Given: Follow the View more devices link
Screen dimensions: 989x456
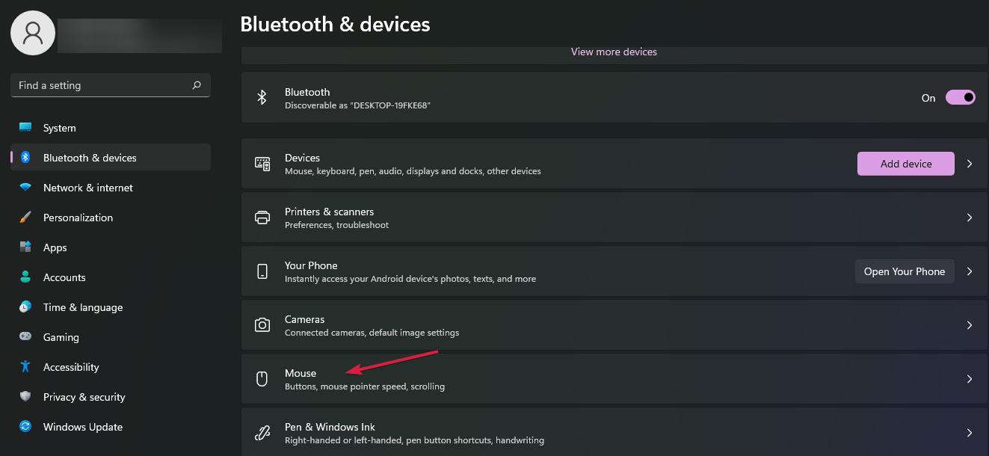Looking at the screenshot, I should tap(614, 52).
